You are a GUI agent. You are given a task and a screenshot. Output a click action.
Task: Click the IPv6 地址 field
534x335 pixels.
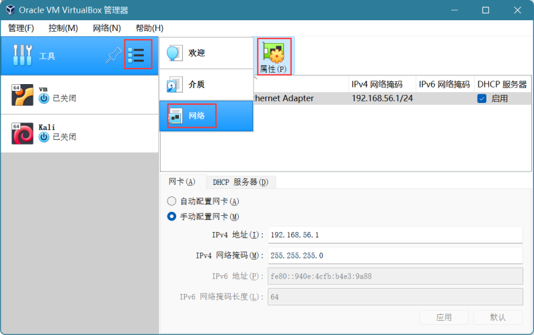(x=395, y=276)
